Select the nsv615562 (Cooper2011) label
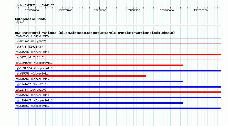 pos(32,106)
